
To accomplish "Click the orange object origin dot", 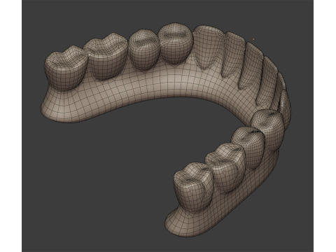I will pyautogui.click(x=253, y=39).
